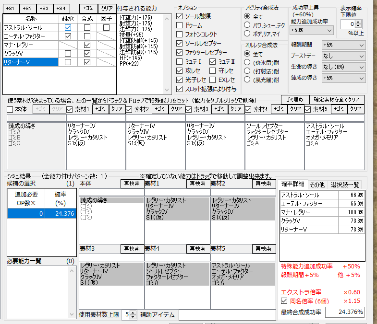This screenshot has width=377, height=324.
Task: Click the +S3 button
Action: point(45,9)
